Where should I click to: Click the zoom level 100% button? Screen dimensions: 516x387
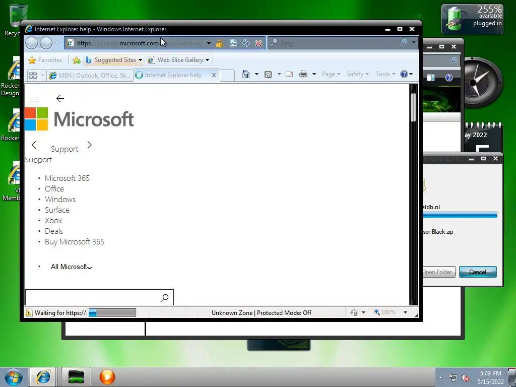(x=384, y=312)
